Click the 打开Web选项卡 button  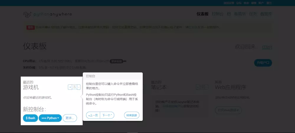(x=228, y=110)
